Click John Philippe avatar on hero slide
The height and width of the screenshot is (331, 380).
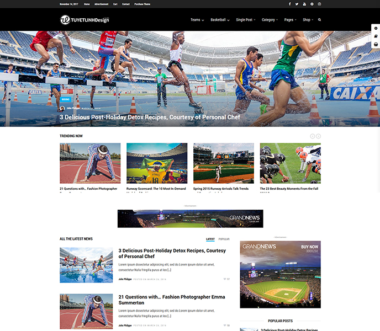click(62, 109)
